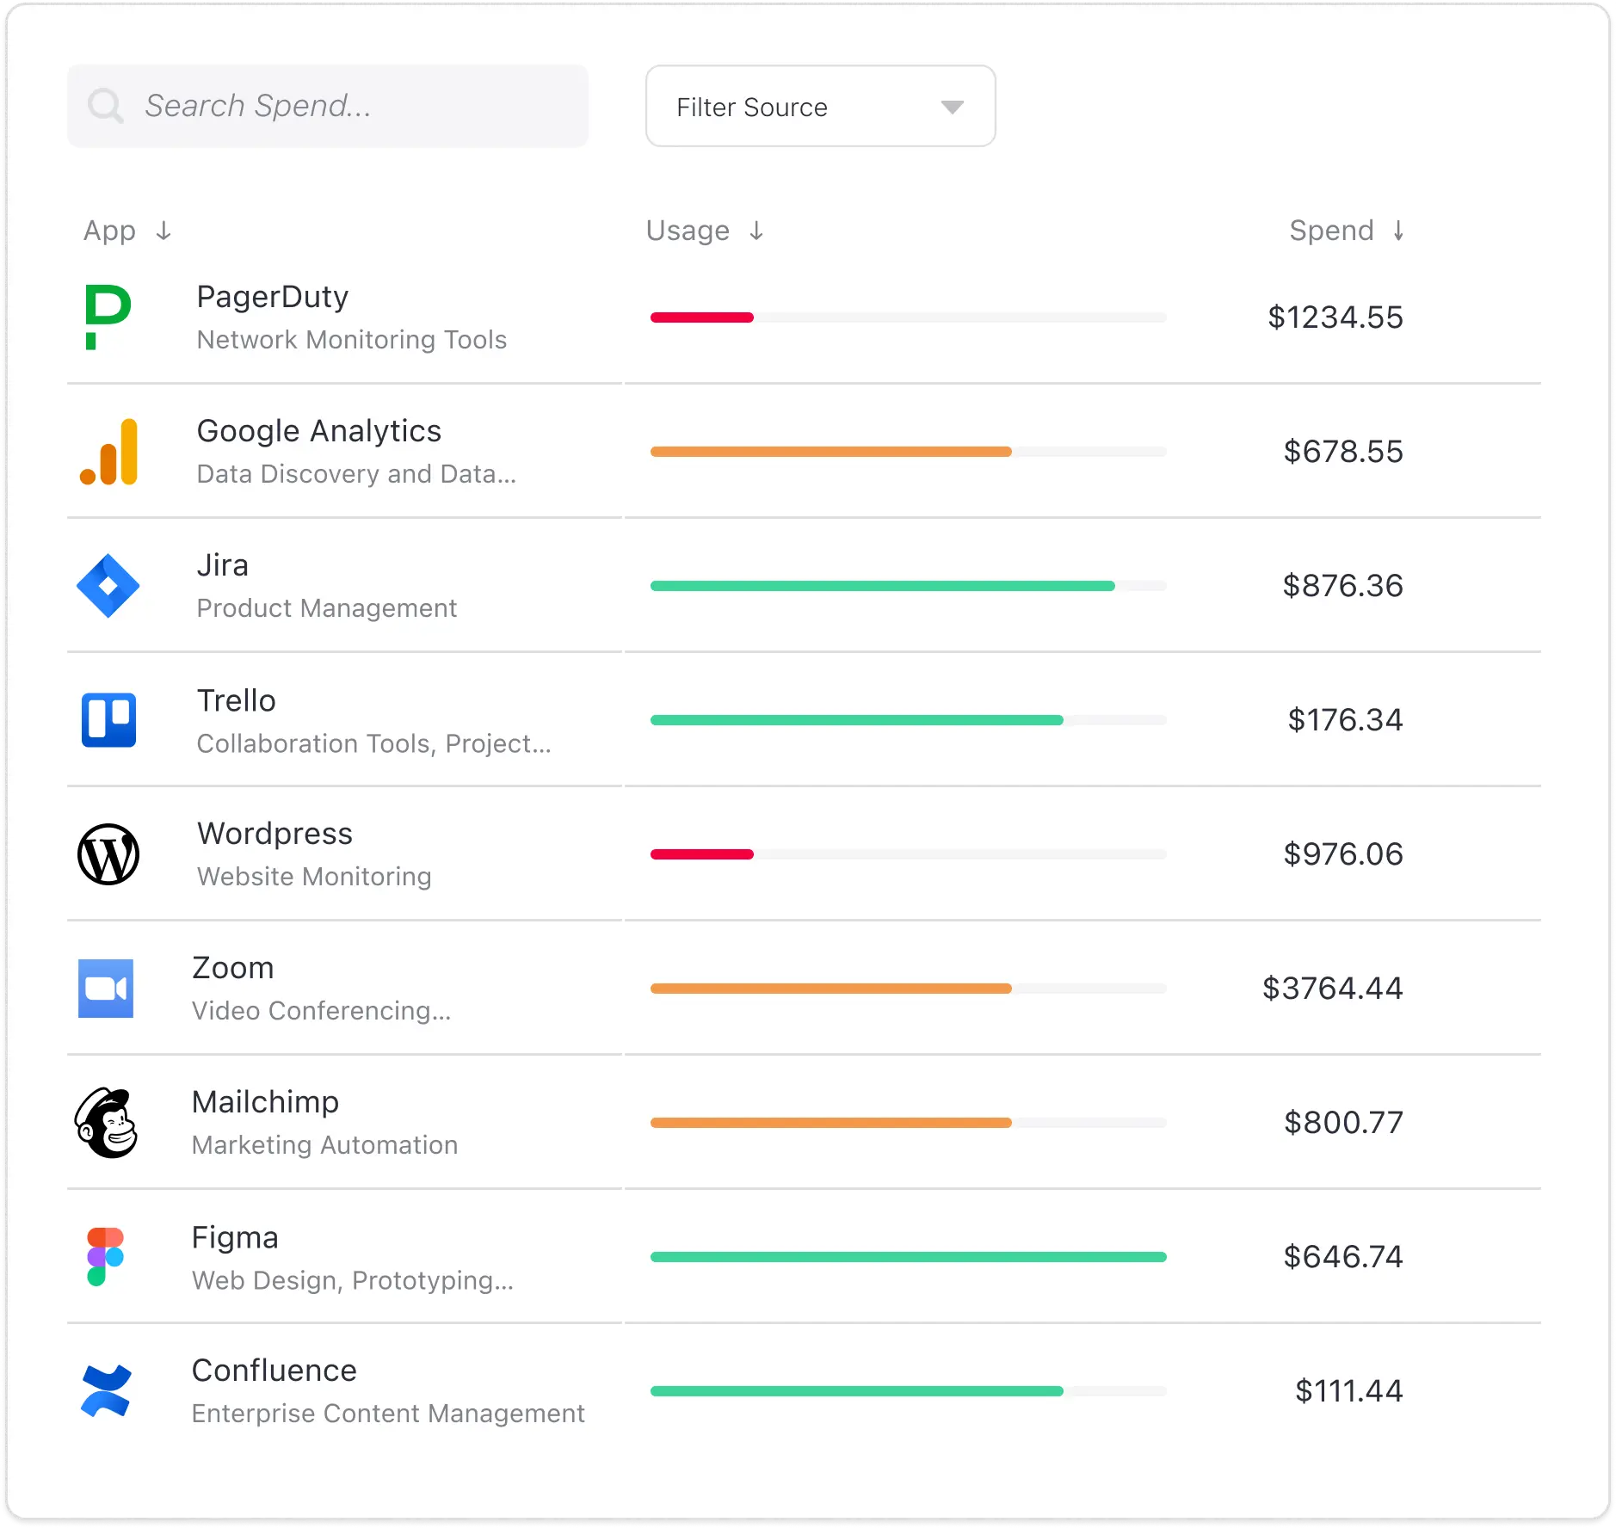Open the Filter Source dropdown
This screenshot has width=1616, height=1528.
[821, 106]
